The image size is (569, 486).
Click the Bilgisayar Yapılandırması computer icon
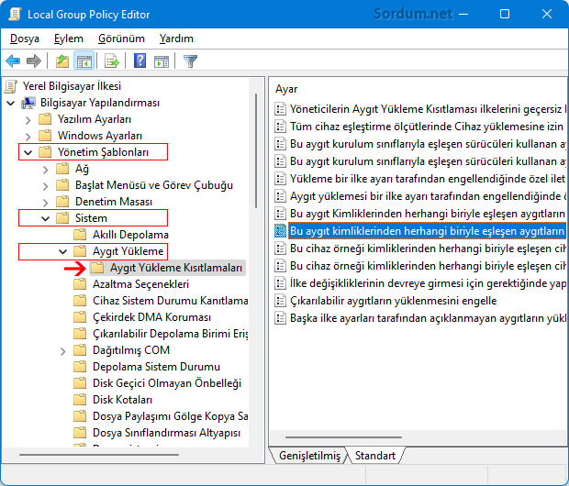point(28,103)
